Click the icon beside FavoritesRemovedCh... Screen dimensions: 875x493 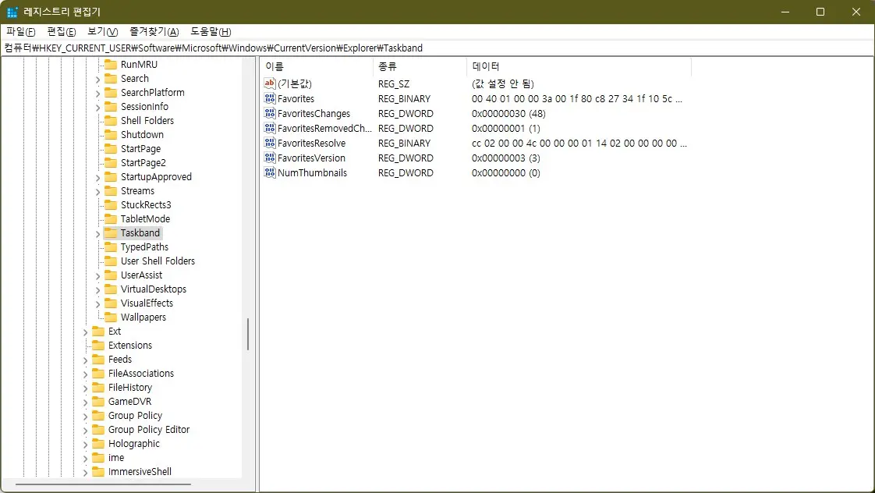[x=270, y=128]
